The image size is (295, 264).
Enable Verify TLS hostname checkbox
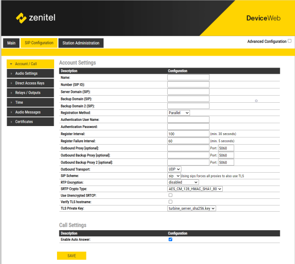click(x=171, y=202)
